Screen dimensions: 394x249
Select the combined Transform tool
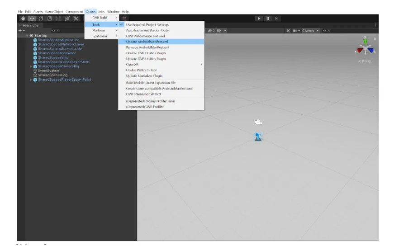(x=67, y=19)
